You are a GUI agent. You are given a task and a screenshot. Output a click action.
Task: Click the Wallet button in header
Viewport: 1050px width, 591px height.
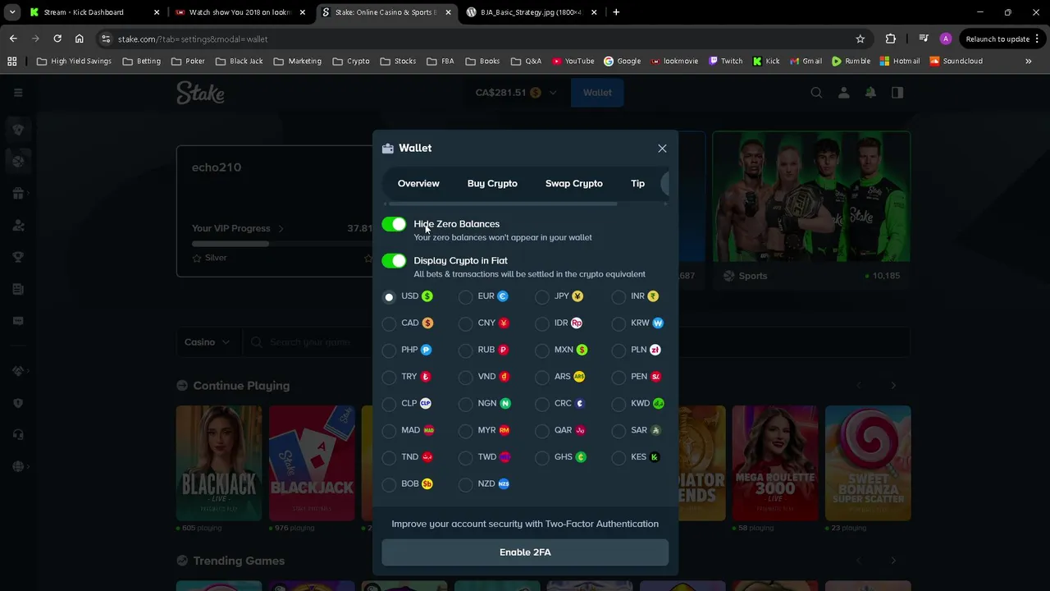[x=597, y=93]
